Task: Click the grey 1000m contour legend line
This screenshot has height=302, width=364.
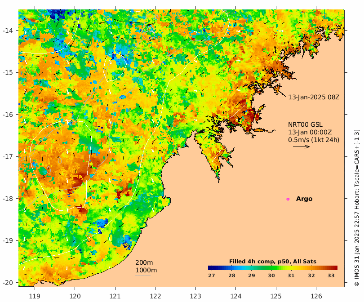Action: pos(143,275)
